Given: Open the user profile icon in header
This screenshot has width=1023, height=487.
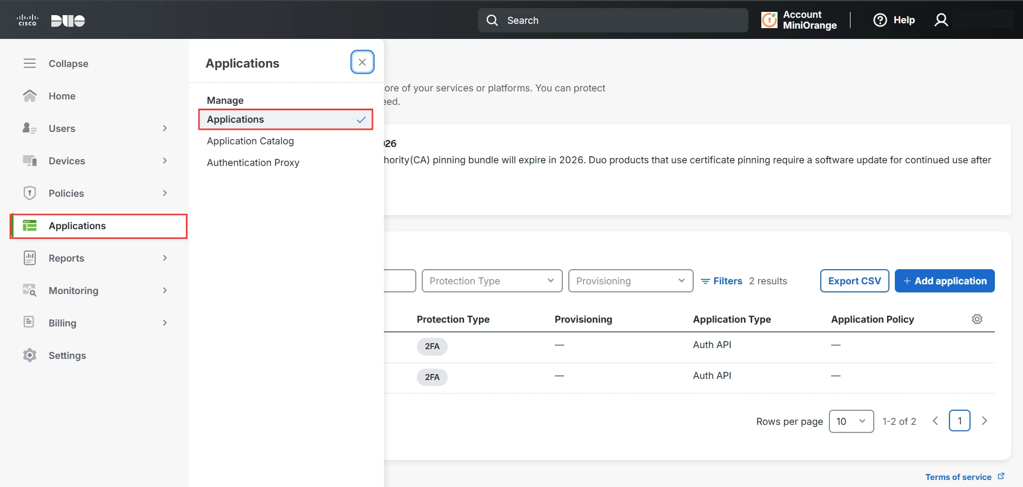Looking at the screenshot, I should point(941,20).
